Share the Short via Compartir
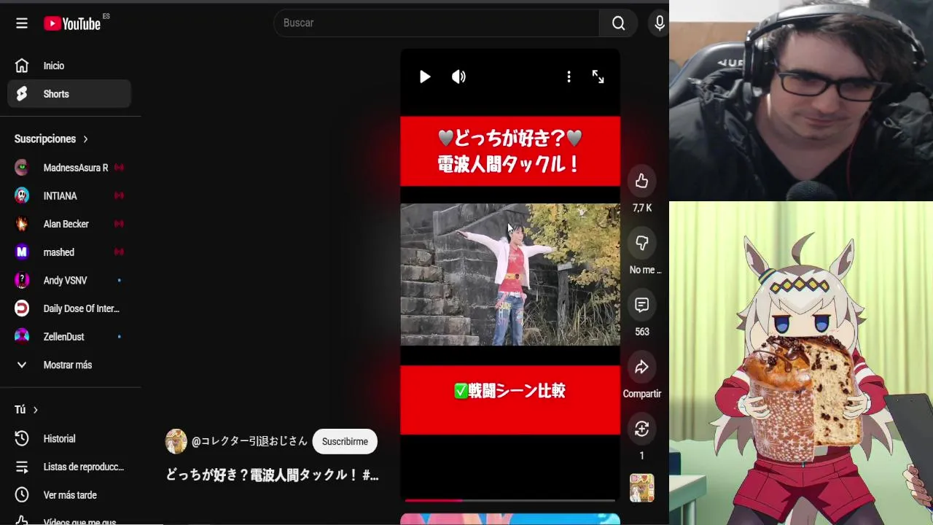 [x=641, y=367]
